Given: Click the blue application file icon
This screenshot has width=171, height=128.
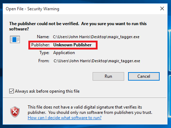Looking at the screenshot, I should 15,39.
